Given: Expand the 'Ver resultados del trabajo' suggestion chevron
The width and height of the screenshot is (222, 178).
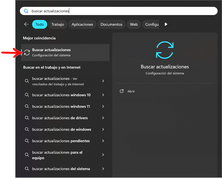Looking at the screenshot, I should pyautogui.click(x=103, y=81).
